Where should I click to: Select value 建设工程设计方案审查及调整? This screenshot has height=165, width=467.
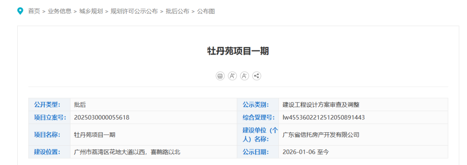[x=321, y=104]
